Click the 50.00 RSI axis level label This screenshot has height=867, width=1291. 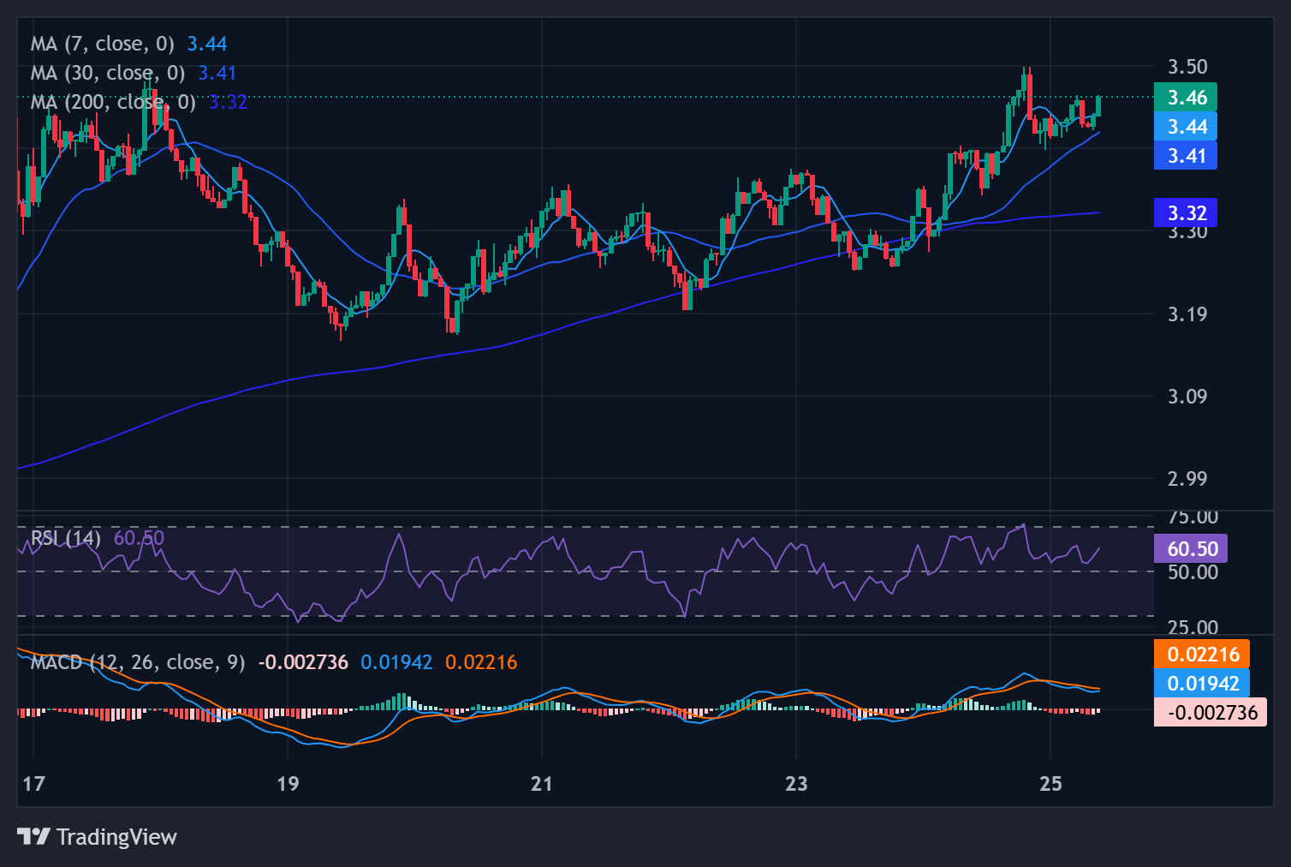(x=1193, y=572)
